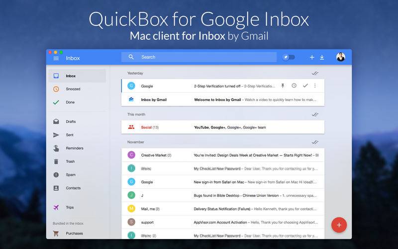Click the plus icon in the top bar

tap(312, 57)
